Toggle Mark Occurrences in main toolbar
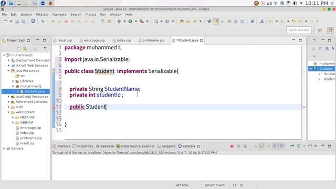Image resolution: width=336 pixels, height=189 pixels. [216, 21]
